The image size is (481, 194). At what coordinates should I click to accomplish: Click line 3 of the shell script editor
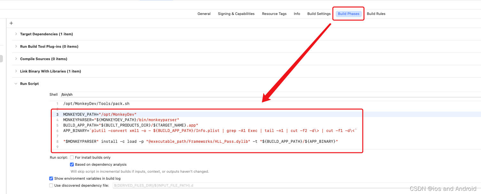[x=128, y=114]
